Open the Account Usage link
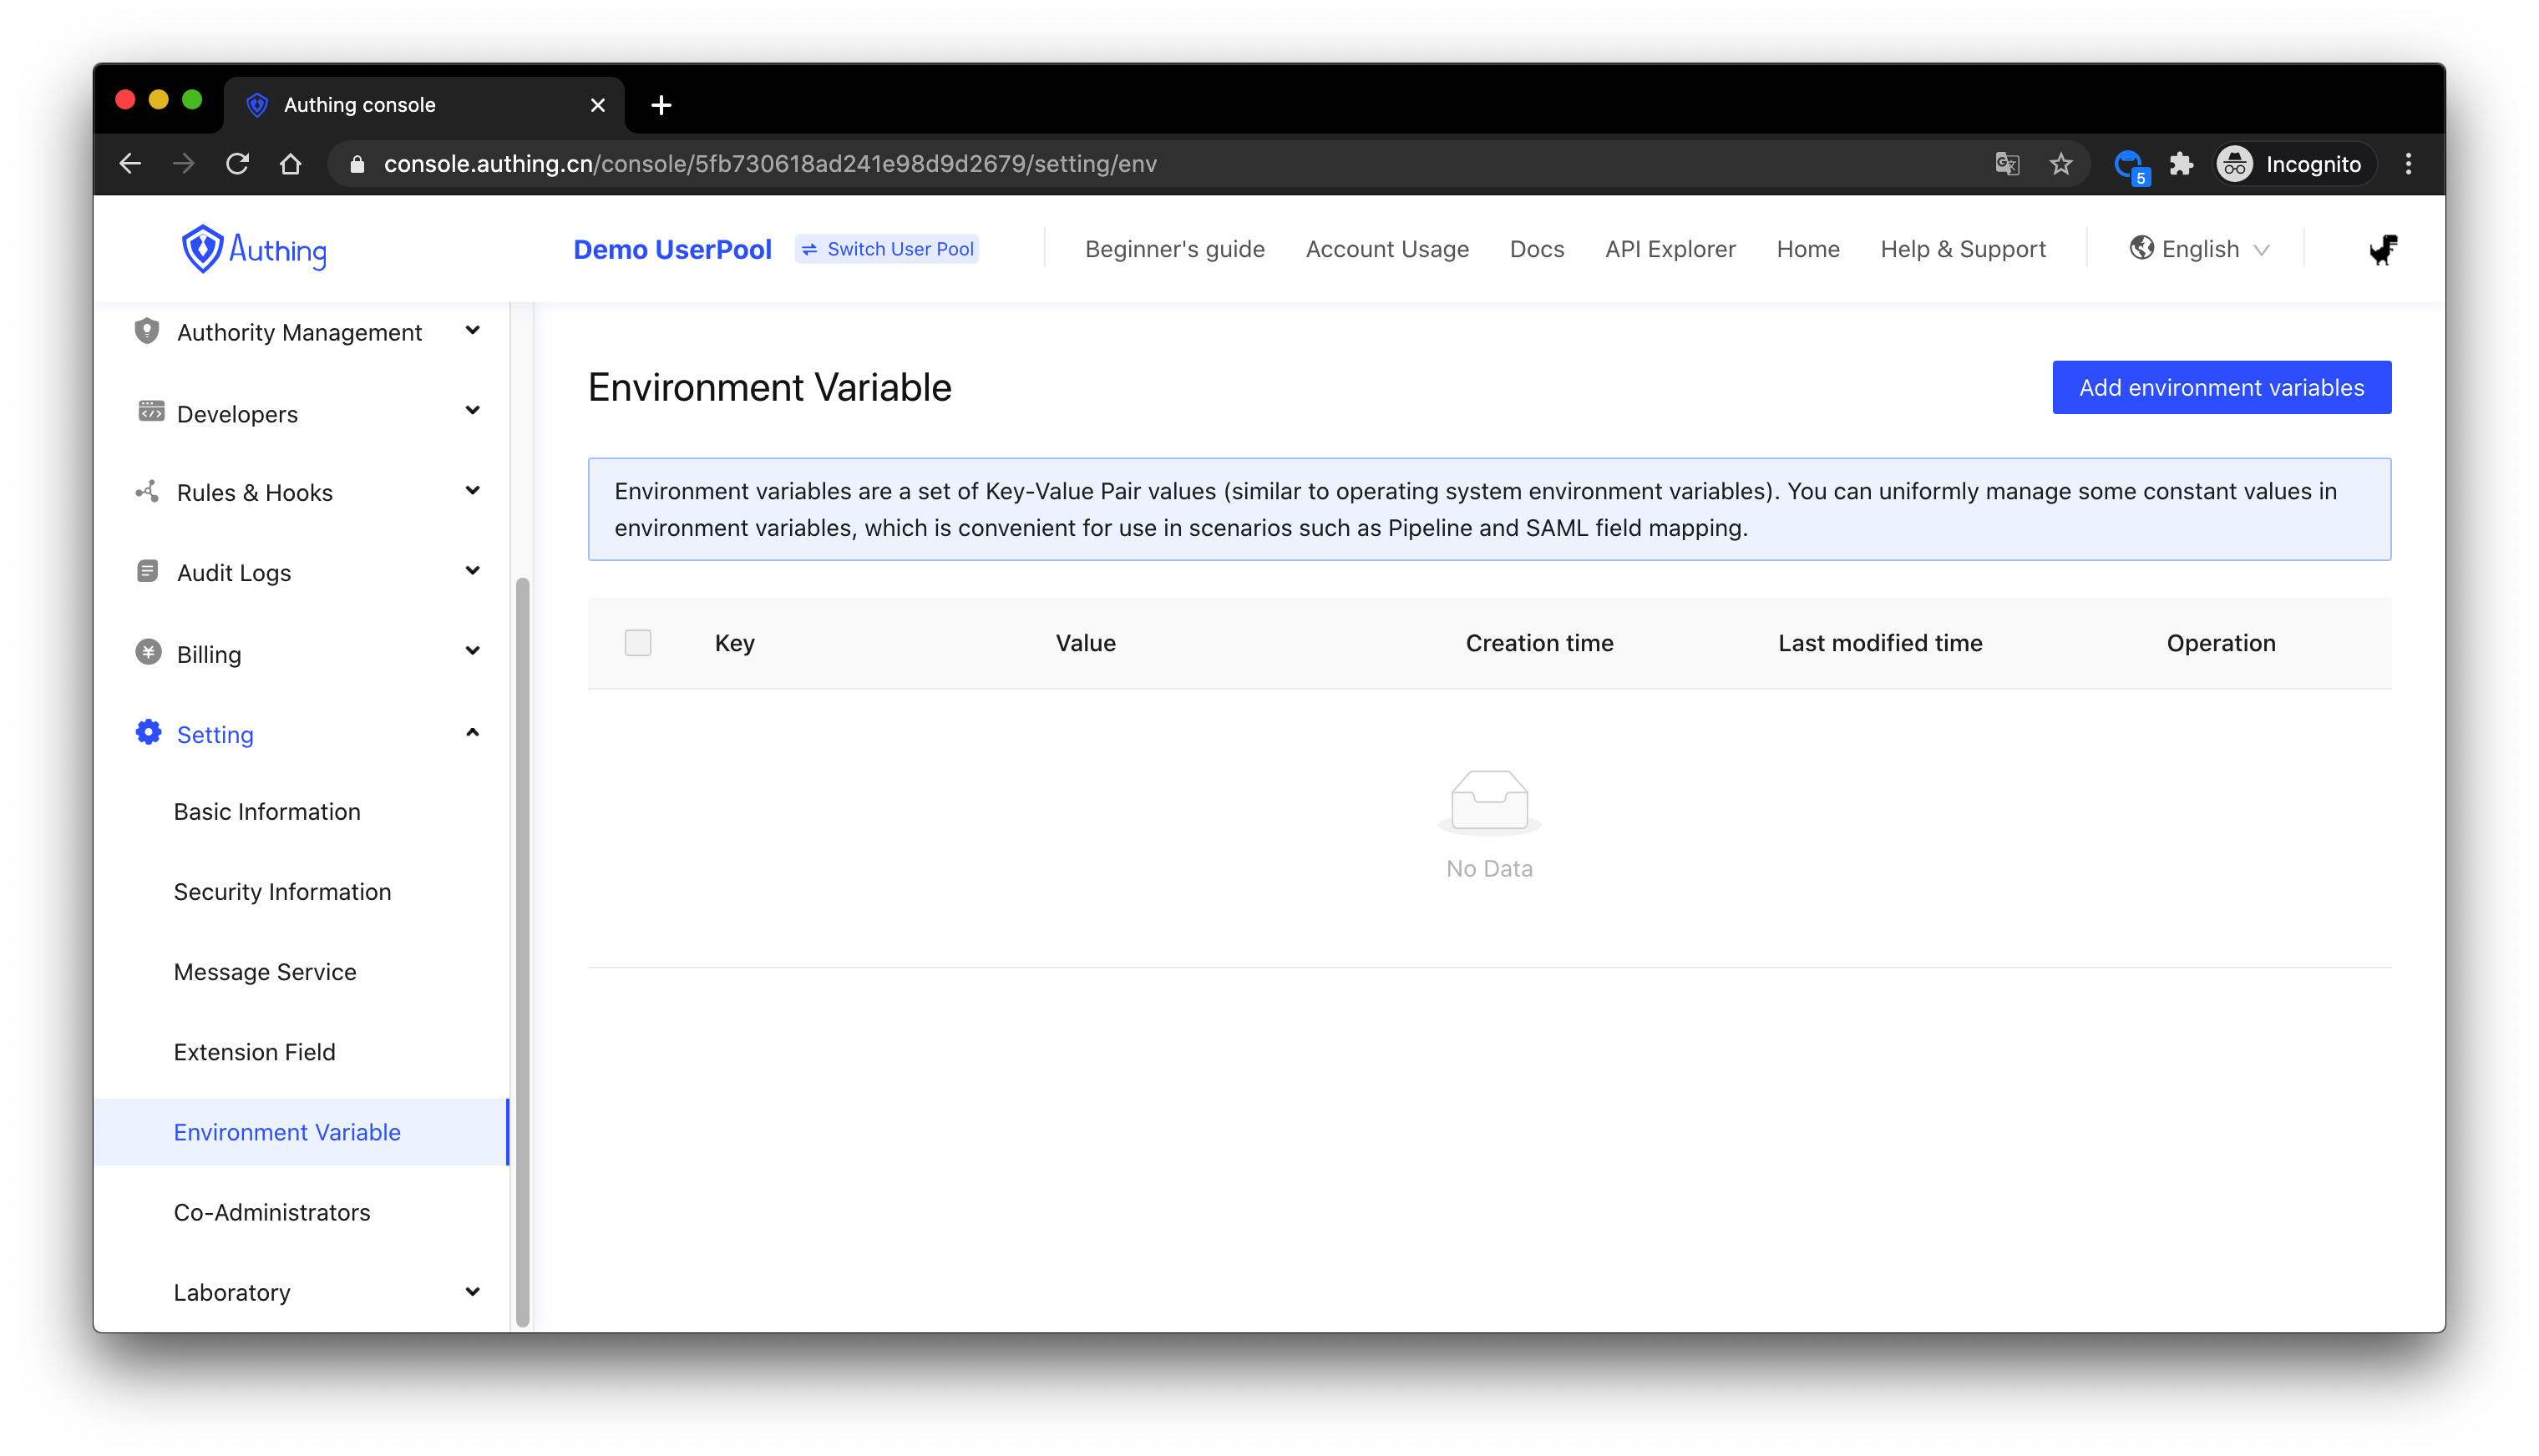Screen dimensions: 2539x1456 pyautogui.click(x=1386, y=249)
